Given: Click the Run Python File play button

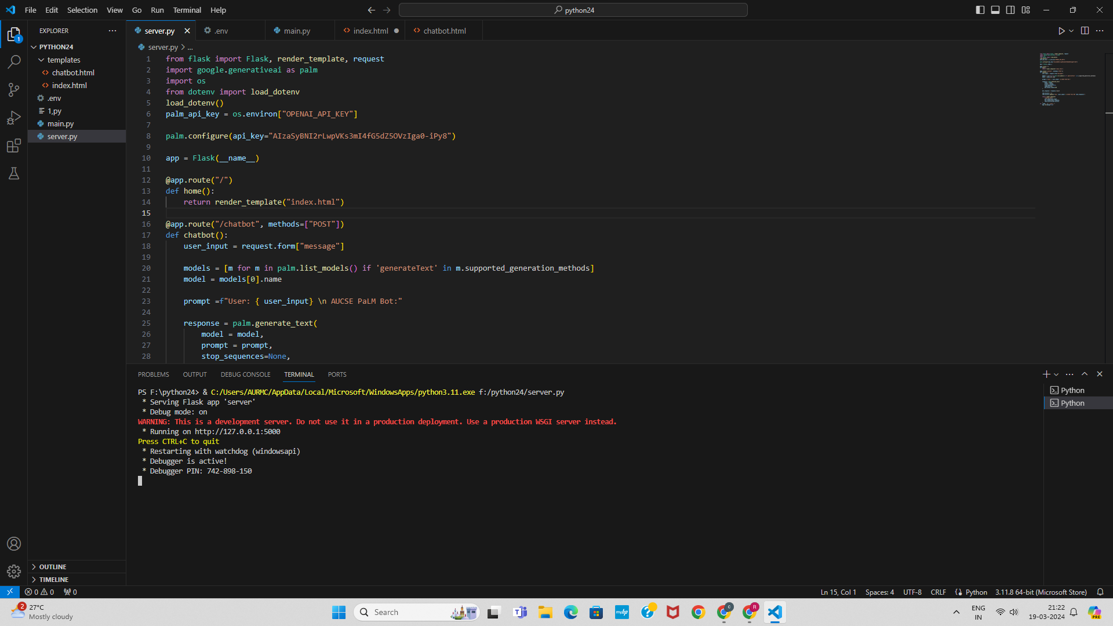Looking at the screenshot, I should (1061, 31).
